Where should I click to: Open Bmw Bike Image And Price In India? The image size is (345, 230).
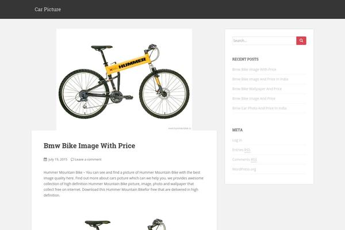260,79
